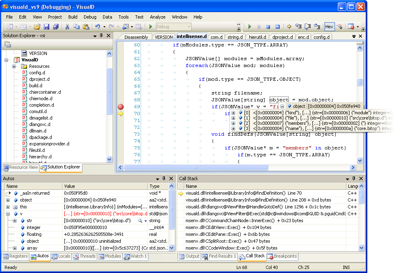Toggle the Hex display button
Screen dimensions: 396x273
[329, 27]
